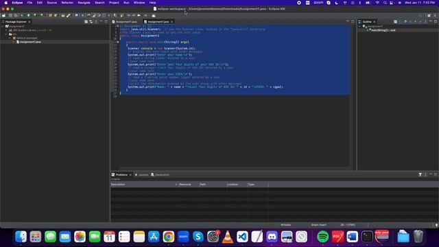Collapse the default package node

coord(10,38)
